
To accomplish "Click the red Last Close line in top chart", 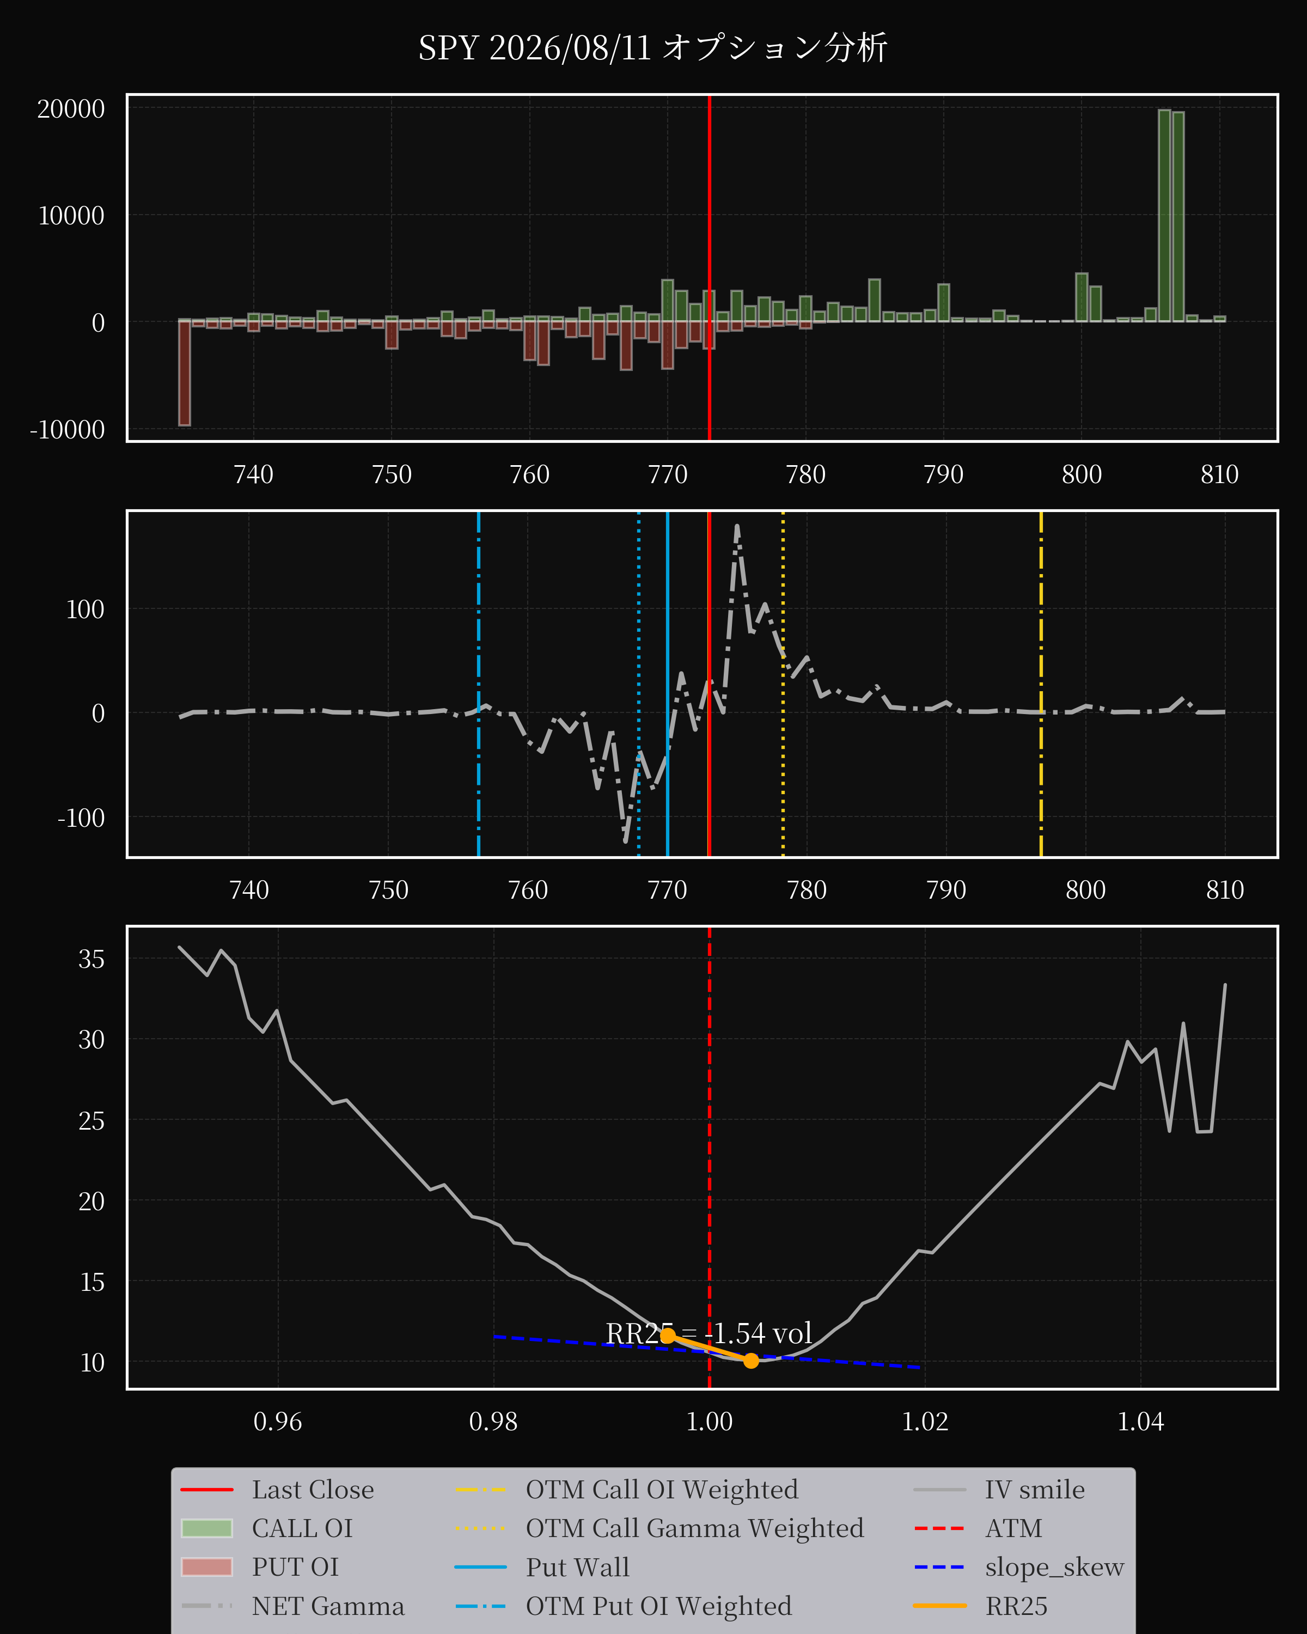I will pos(709,267).
